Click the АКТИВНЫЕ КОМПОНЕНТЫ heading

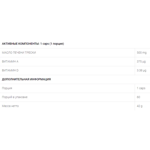click(21, 44)
